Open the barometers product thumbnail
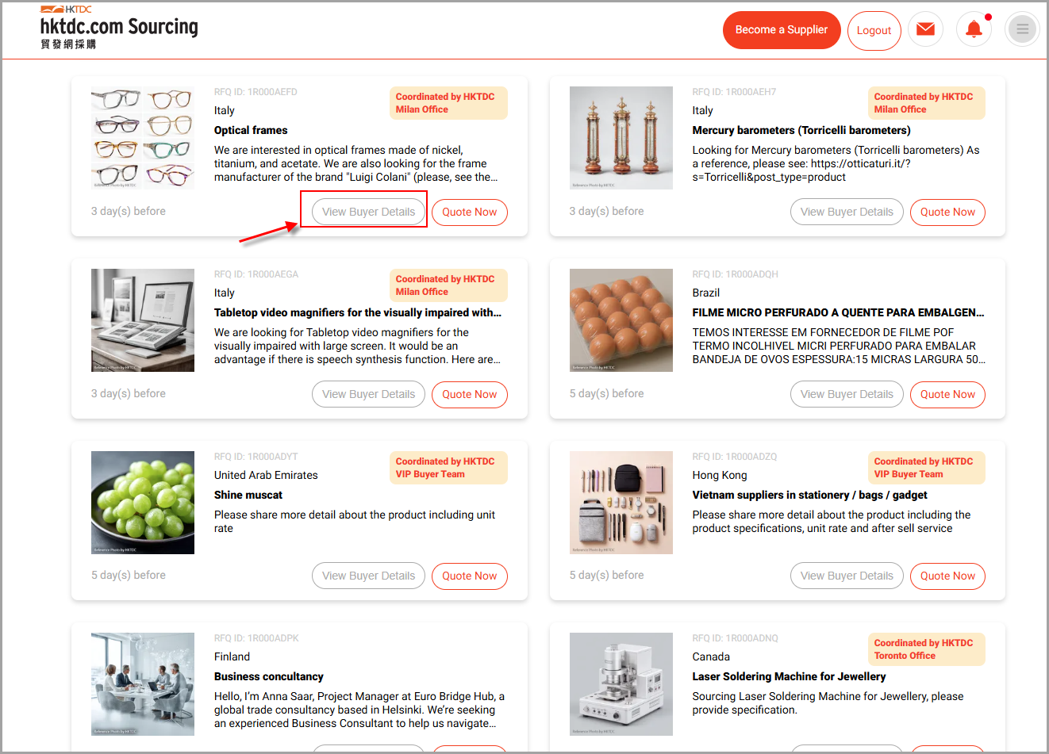The height and width of the screenshot is (754, 1049). coord(621,138)
